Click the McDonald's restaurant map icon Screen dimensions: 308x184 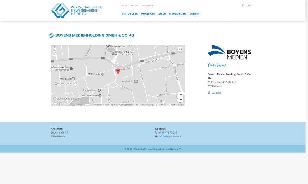103,74
